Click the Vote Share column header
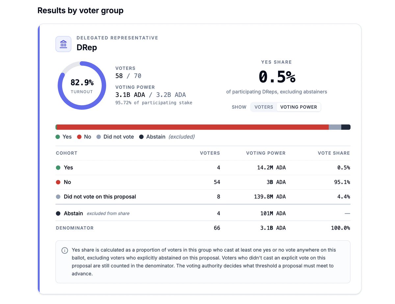 pos(334,153)
